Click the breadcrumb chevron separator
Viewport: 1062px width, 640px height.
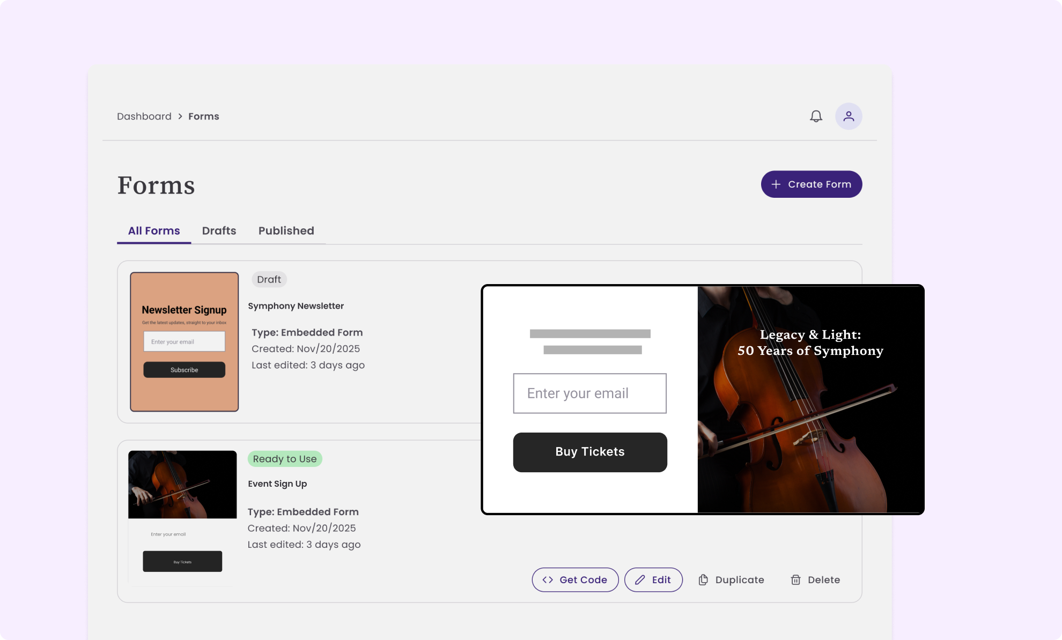point(180,116)
